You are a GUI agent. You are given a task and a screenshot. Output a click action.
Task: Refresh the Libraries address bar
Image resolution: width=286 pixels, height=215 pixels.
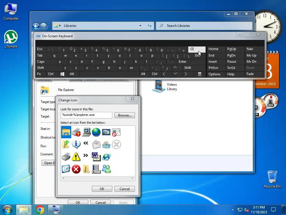click(150, 26)
